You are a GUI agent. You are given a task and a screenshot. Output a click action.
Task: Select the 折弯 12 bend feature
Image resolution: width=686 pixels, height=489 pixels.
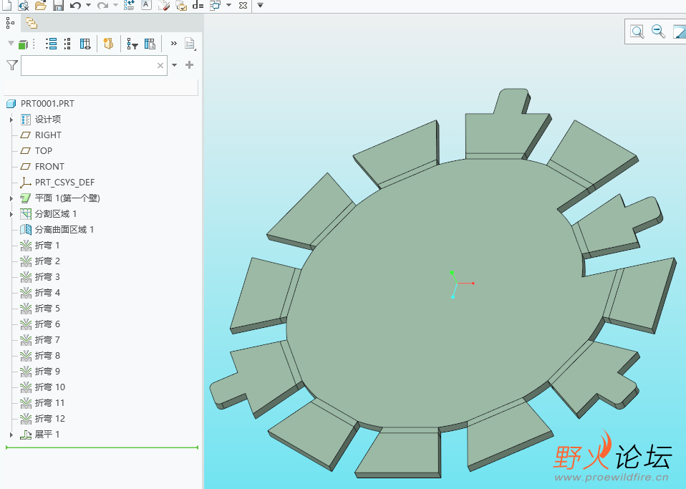[49, 419]
